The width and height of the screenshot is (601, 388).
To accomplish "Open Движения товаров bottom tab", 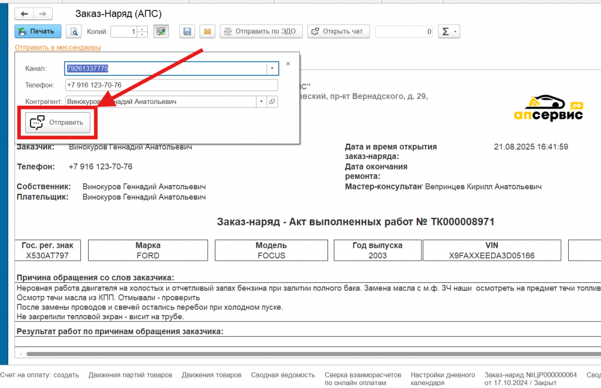I will coord(211,375).
